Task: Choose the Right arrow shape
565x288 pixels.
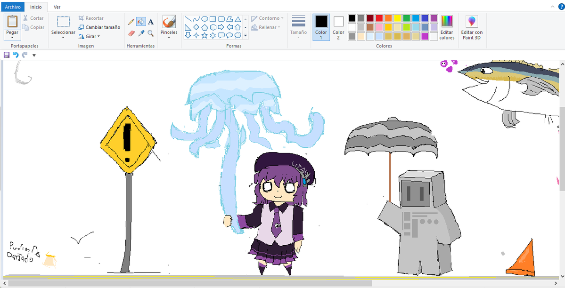Action: pyautogui.click(x=221, y=27)
